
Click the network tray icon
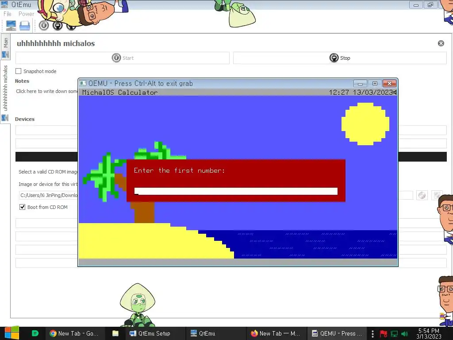(394, 334)
